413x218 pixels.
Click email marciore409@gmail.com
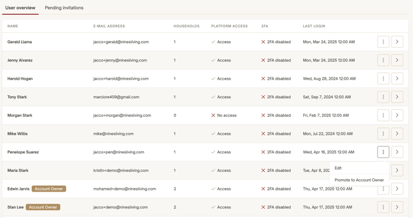coord(116,97)
